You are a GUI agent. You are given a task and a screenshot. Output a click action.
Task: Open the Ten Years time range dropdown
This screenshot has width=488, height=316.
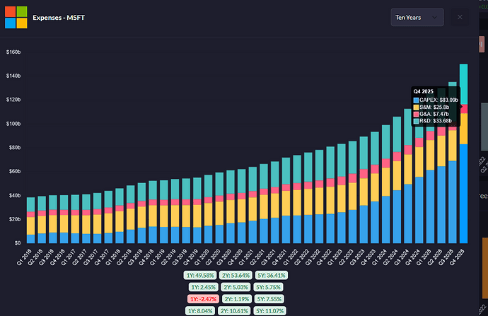(417, 18)
